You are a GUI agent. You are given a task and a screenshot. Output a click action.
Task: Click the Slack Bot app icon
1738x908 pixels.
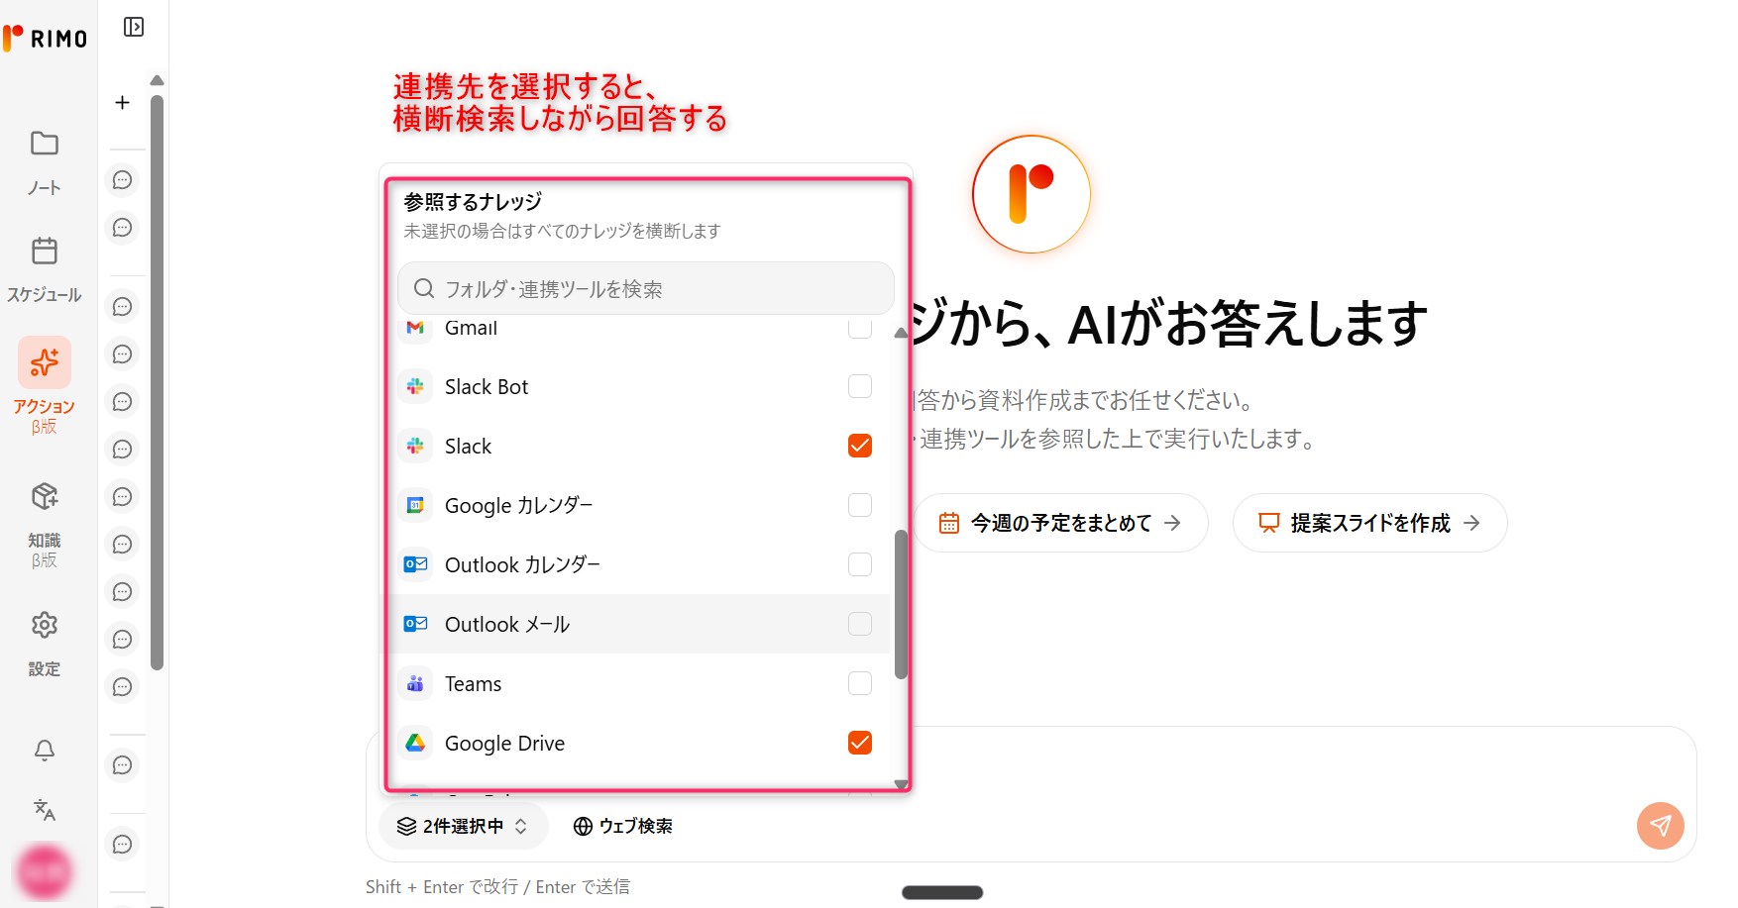(415, 386)
